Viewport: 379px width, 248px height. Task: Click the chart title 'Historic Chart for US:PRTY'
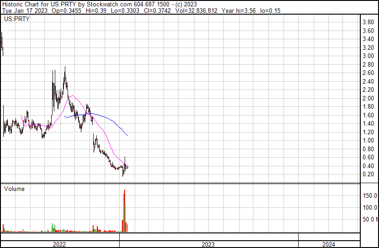pos(39,4)
